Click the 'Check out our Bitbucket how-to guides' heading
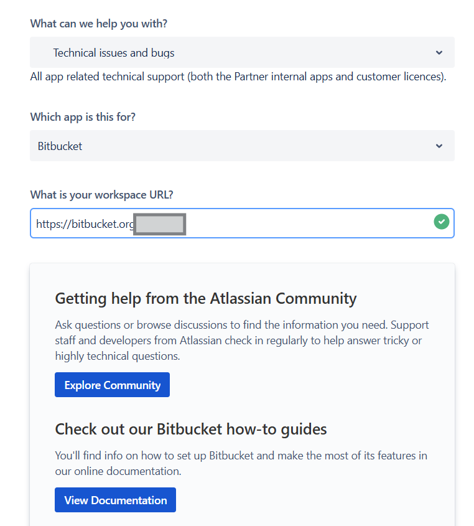 pos(191,430)
